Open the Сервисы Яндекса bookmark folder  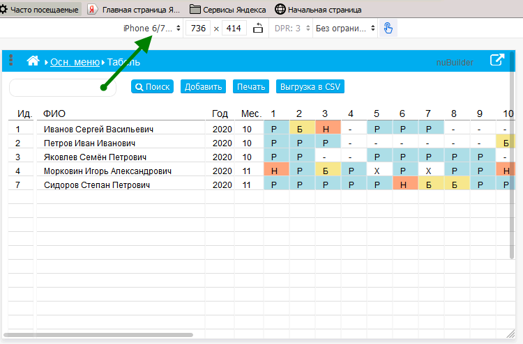click(227, 10)
